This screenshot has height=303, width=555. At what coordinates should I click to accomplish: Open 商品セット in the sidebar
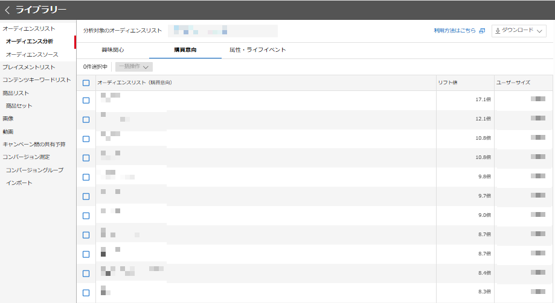[x=19, y=105]
